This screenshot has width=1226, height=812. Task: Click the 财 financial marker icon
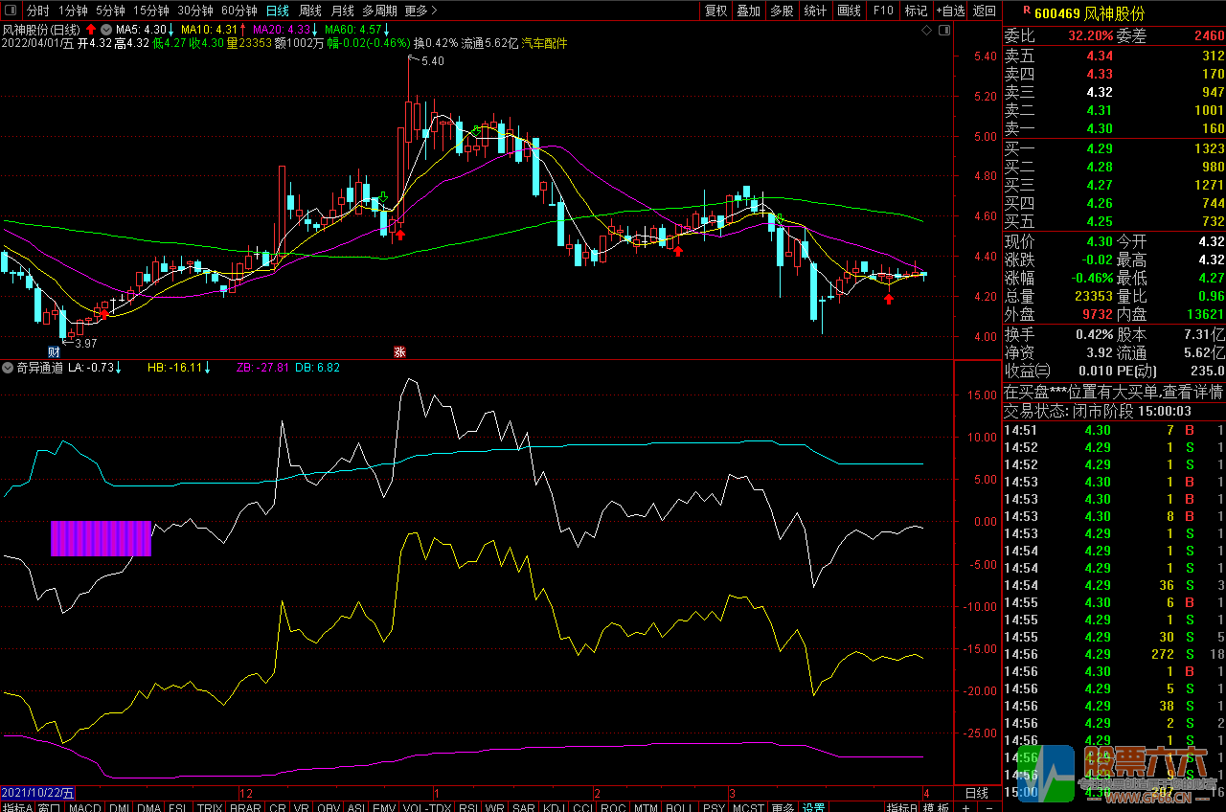point(55,352)
